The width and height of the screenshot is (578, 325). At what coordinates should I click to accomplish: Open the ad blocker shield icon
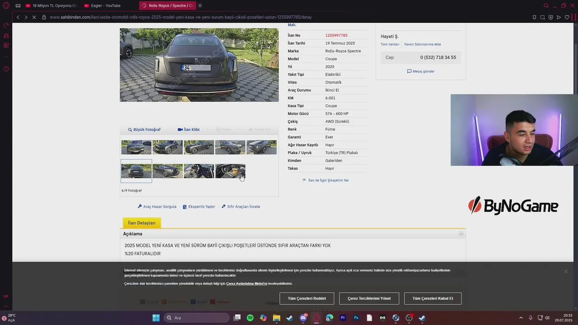click(550, 17)
